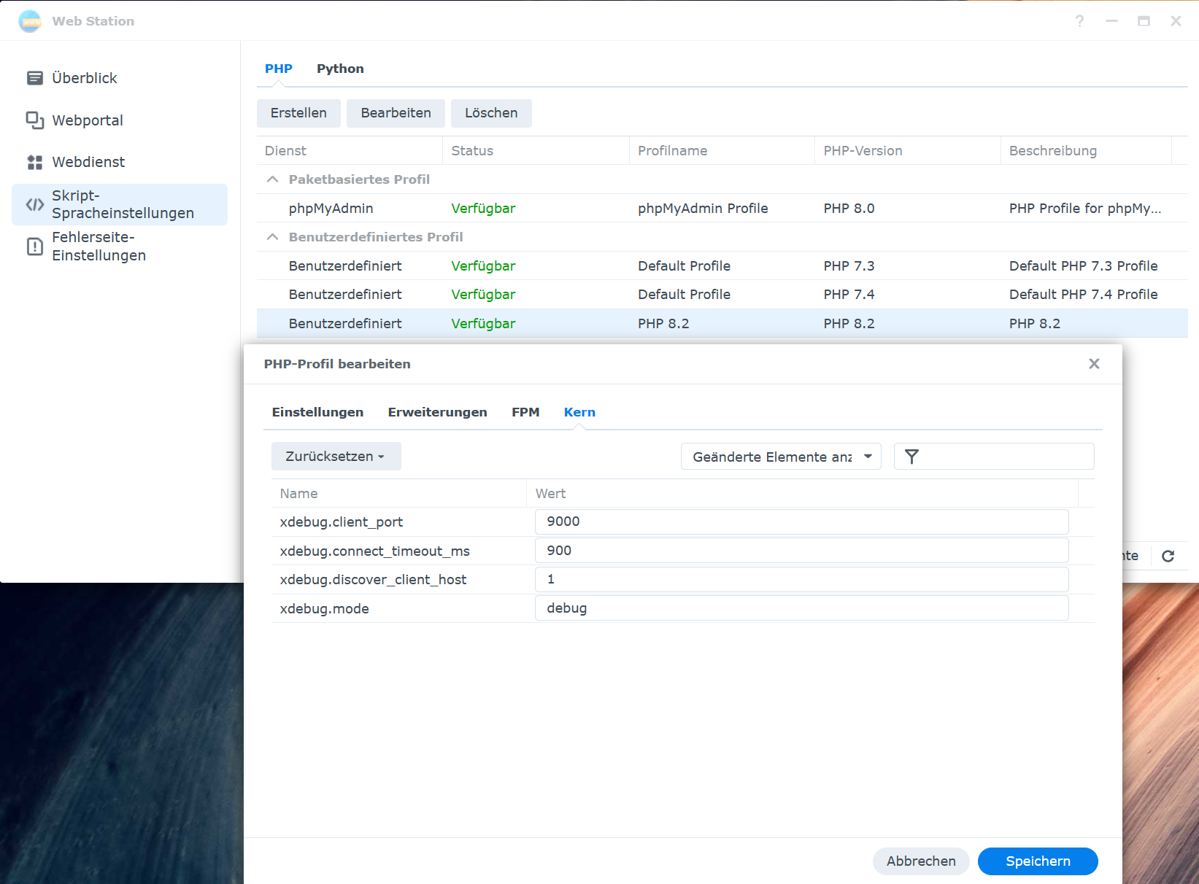
Task: Open the Einstellungen tab in the dialog
Action: tap(317, 412)
